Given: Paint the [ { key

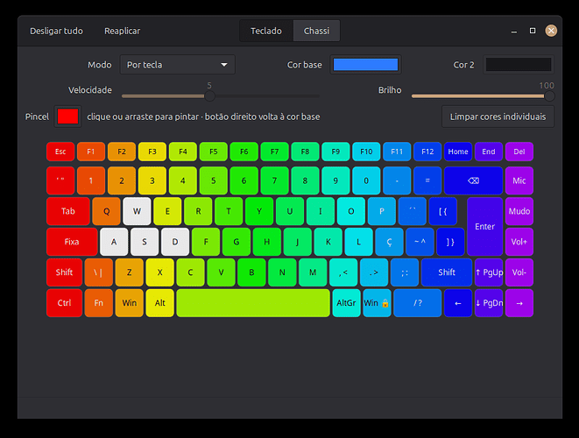Looking at the screenshot, I should pos(442,211).
